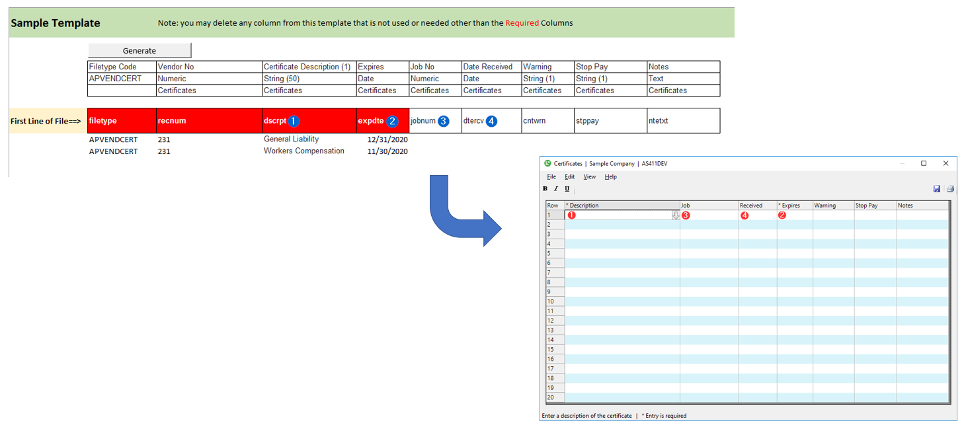
Task: Save certificates with the floppy disk icon
Action: [x=937, y=189]
